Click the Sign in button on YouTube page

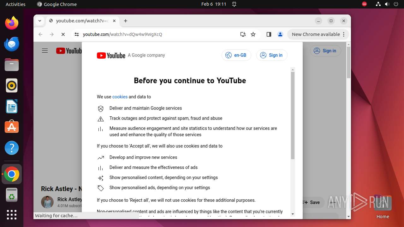point(325,51)
